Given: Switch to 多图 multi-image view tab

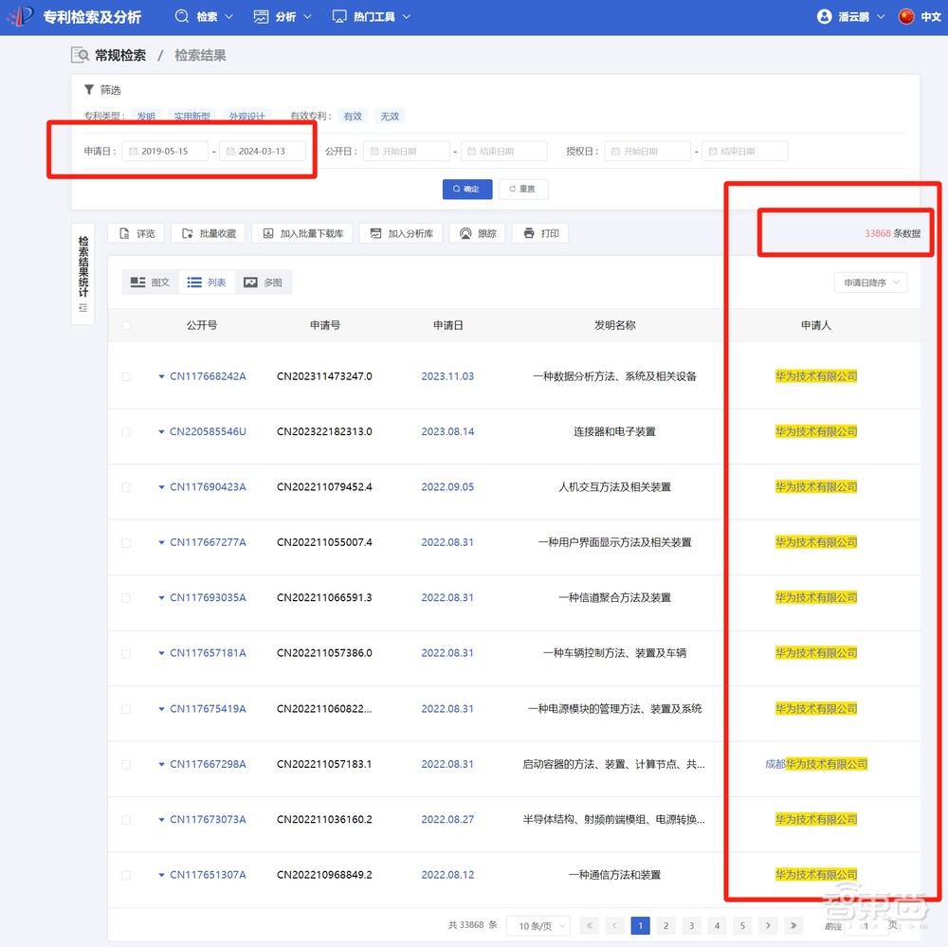Looking at the screenshot, I should (264, 282).
